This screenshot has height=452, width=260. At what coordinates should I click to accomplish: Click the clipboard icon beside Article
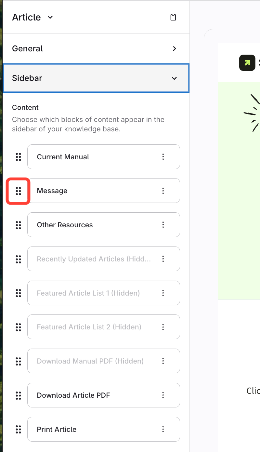coord(173,17)
